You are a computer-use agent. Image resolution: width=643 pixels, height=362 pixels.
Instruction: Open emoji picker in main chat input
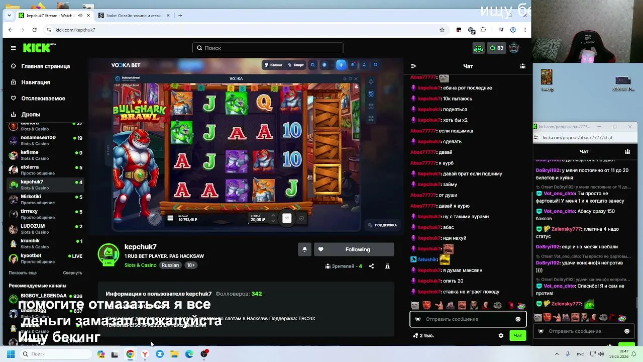[x=518, y=319]
